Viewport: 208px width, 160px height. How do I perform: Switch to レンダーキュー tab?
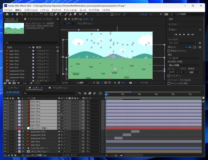[x=14, y=88]
